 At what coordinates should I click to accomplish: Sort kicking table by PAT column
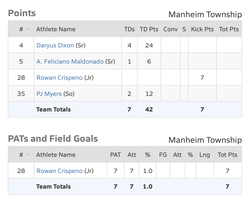tap(115, 155)
